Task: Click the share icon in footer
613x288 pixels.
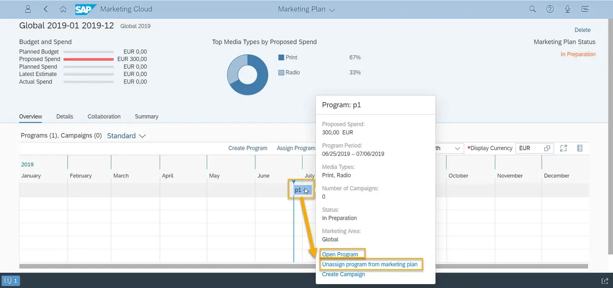Action: click(604, 281)
